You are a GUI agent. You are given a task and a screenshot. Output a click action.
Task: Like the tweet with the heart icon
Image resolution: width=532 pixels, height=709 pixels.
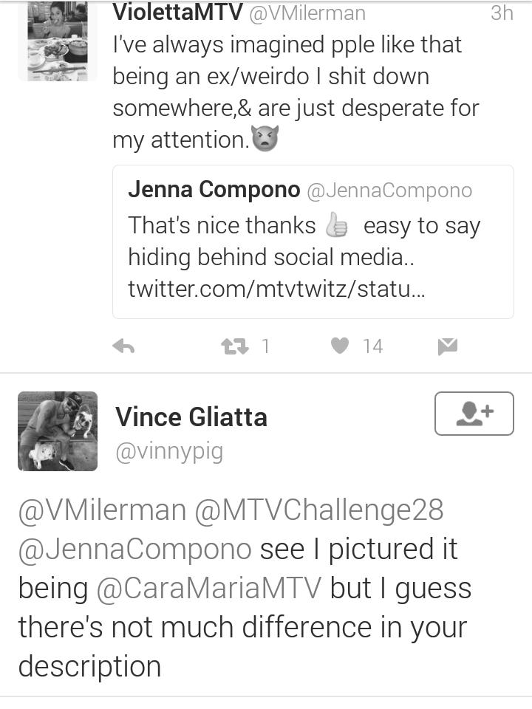(x=340, y=346)
